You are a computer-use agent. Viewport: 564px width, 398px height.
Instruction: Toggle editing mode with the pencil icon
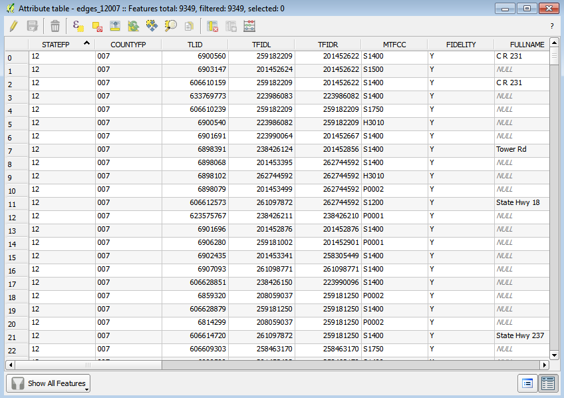pos(13,26)
